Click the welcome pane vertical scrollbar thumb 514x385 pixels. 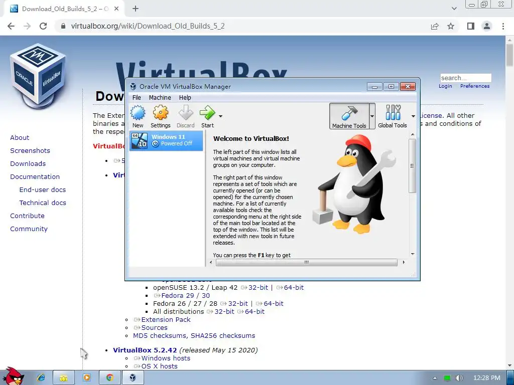click(x=413, y=165)
